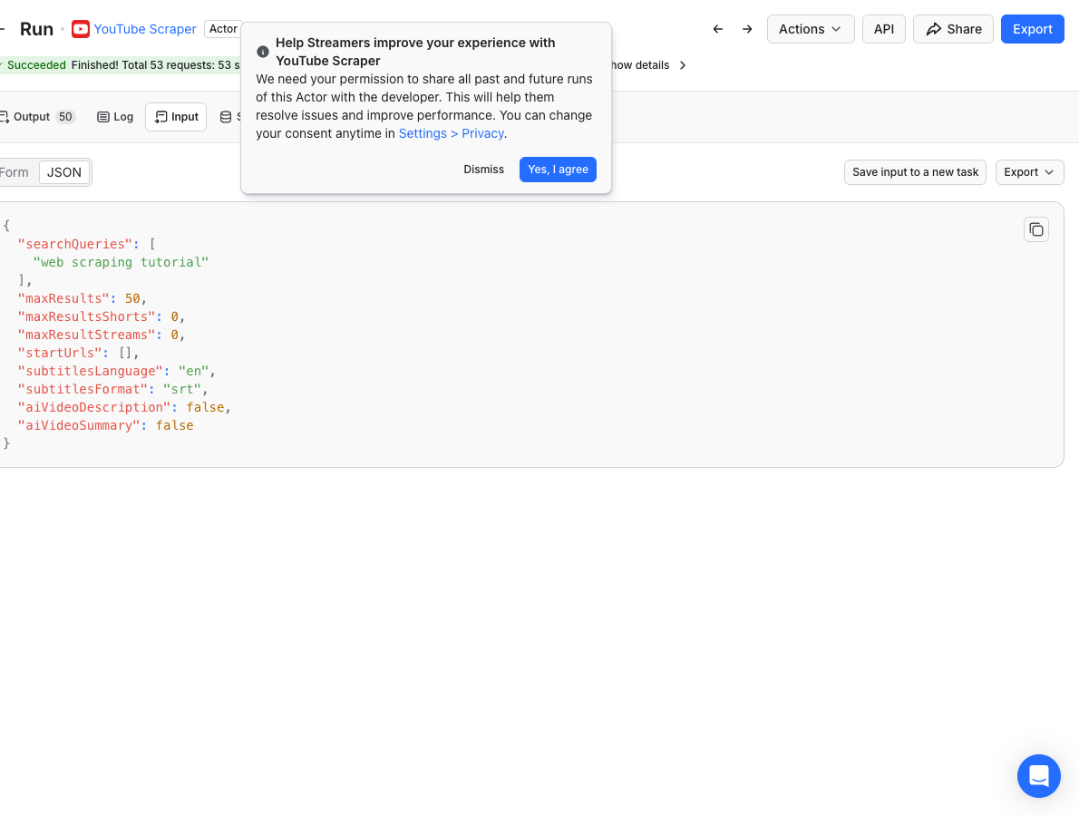Click the "web scraping tutorial" string value
Image resolution: width=1079 pixels, height=816 pixels.
[x=121, y=262]
